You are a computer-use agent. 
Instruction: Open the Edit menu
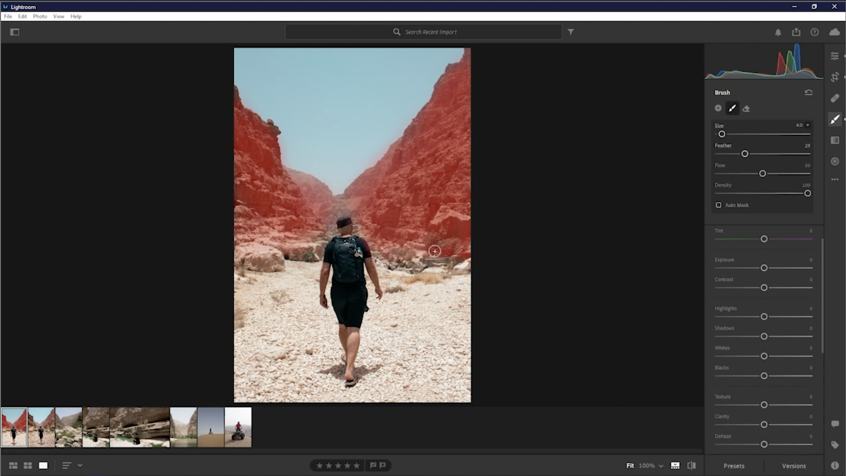22,16
